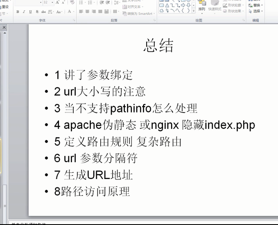Toggle bold formatting
278x225 pixels.
point(18,12)
